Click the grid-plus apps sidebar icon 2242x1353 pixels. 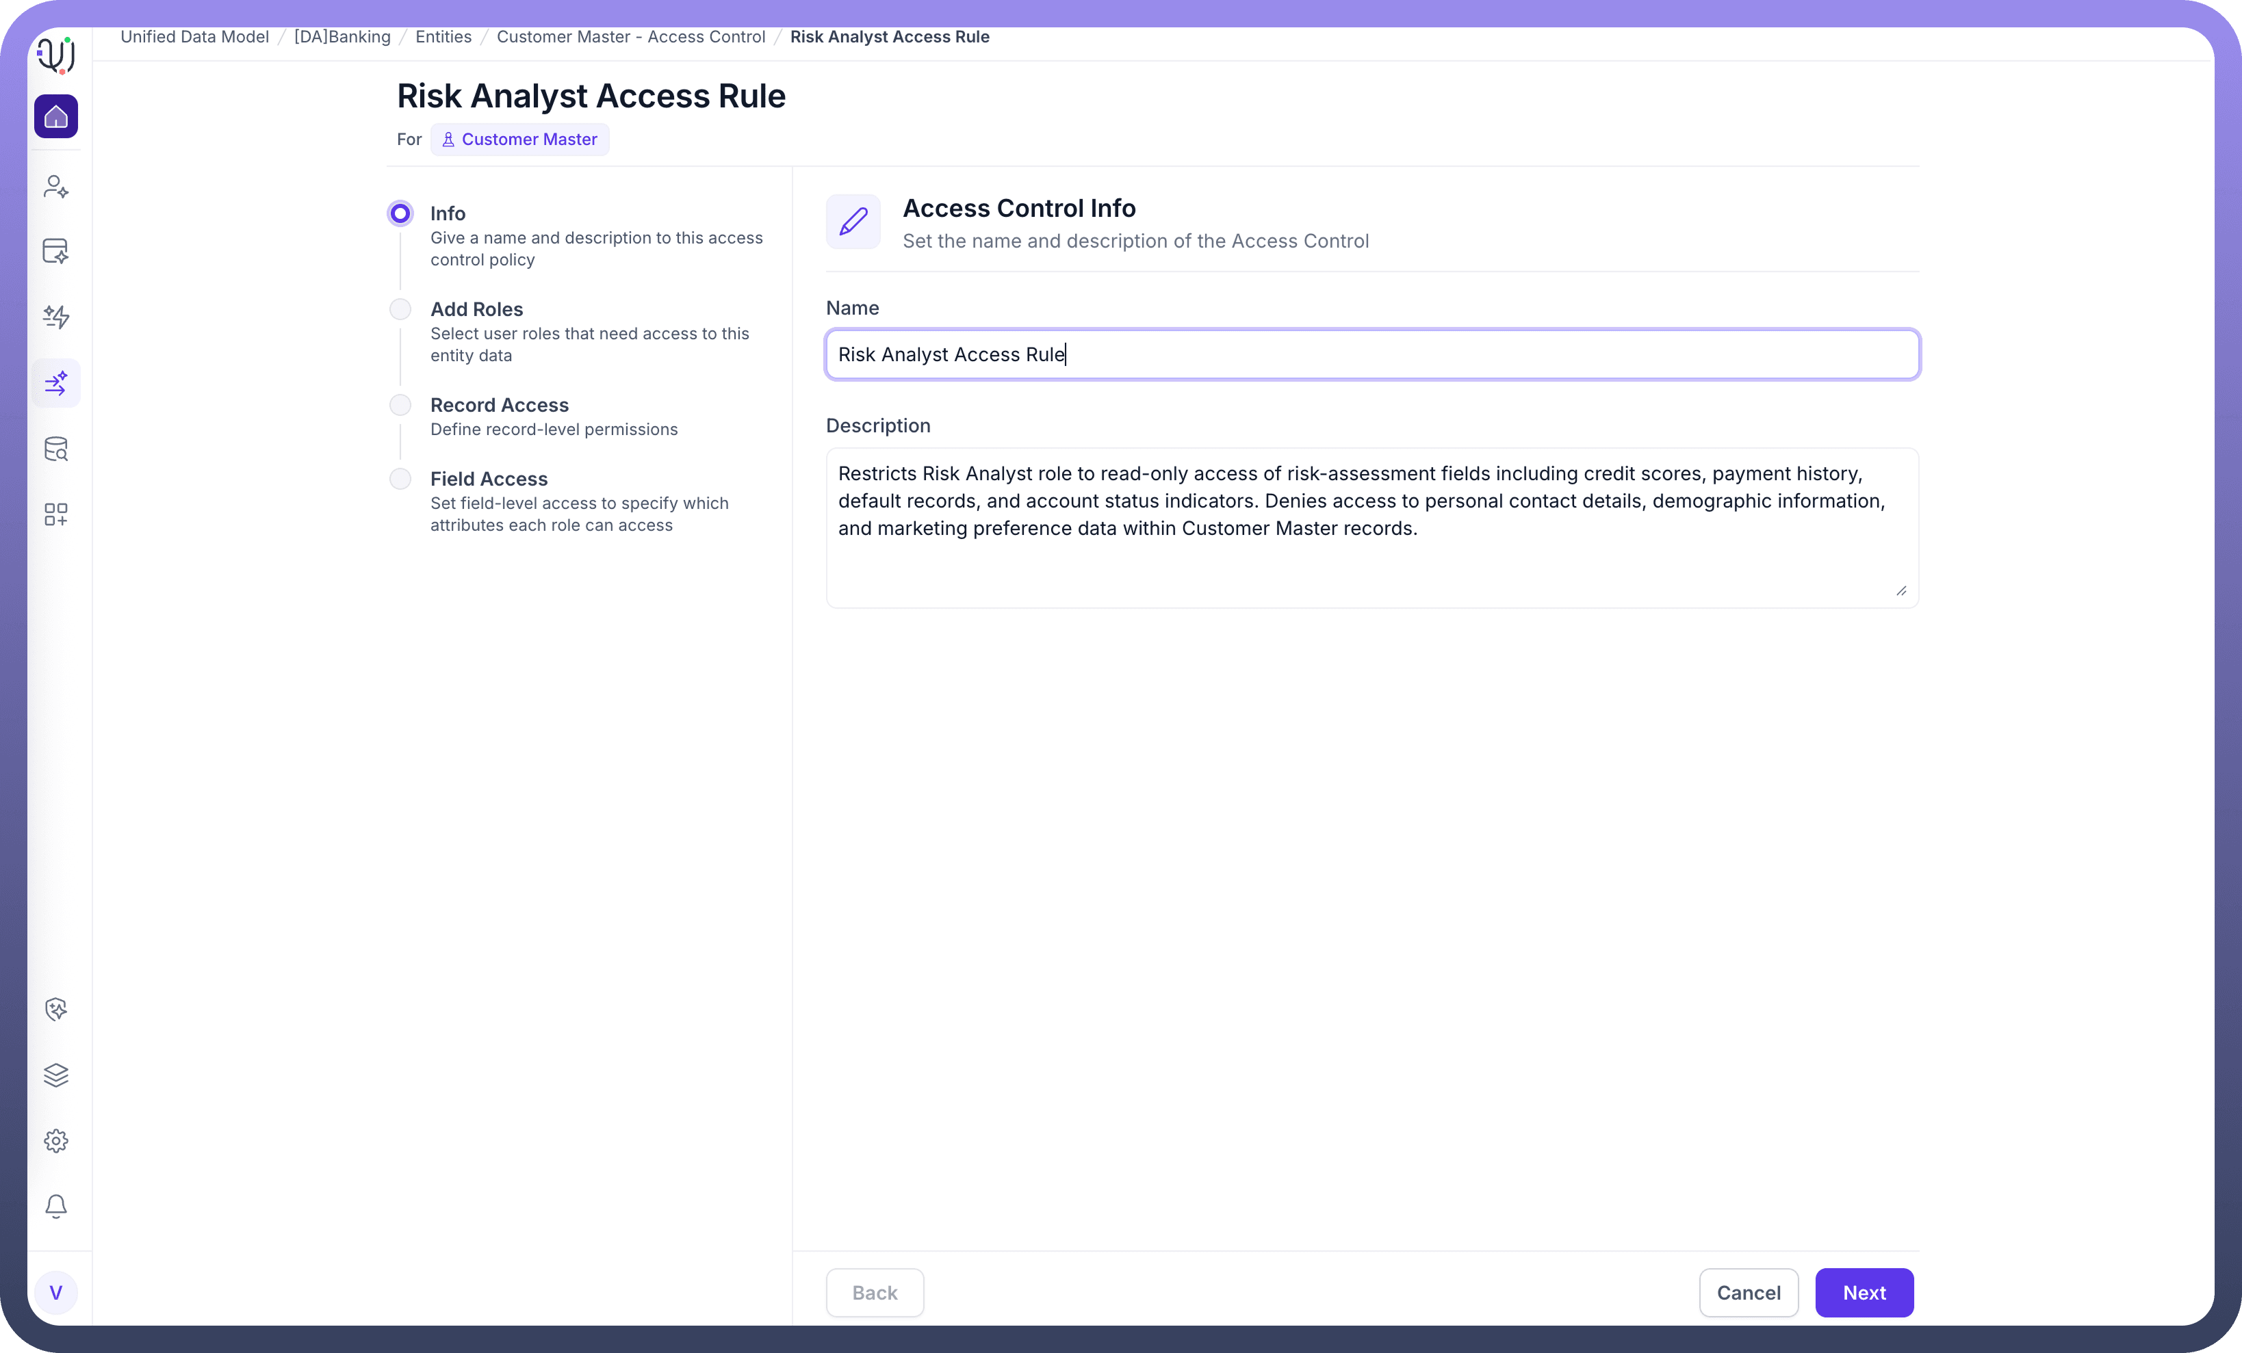(55, 514)
